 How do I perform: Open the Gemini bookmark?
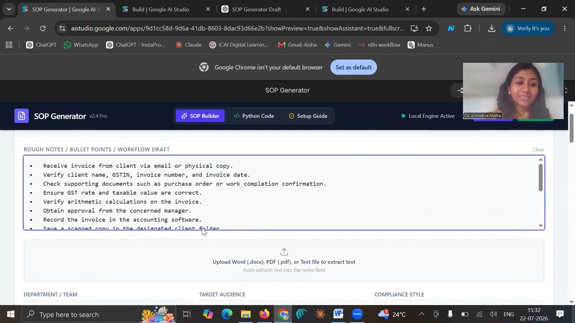[337, 45]
